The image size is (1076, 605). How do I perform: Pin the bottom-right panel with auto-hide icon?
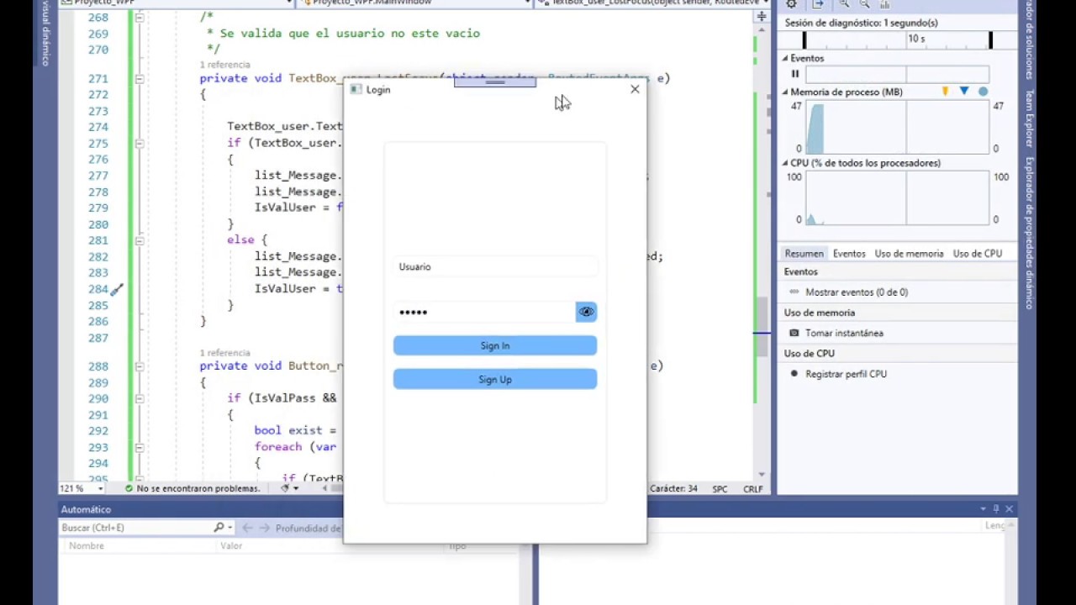point(996,509)
